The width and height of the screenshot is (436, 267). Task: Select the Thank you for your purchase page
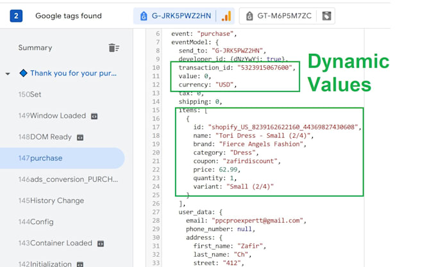(73, 73)
